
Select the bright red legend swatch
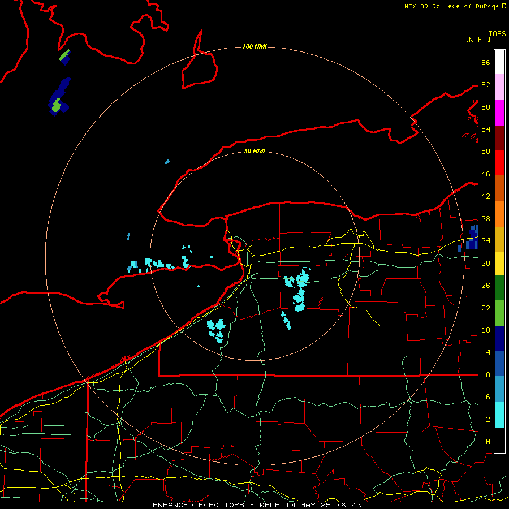(499, 163)
